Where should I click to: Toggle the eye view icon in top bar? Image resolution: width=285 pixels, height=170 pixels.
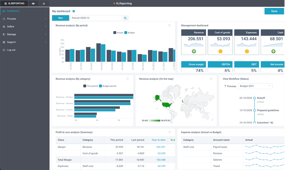[x=33, y=3]
